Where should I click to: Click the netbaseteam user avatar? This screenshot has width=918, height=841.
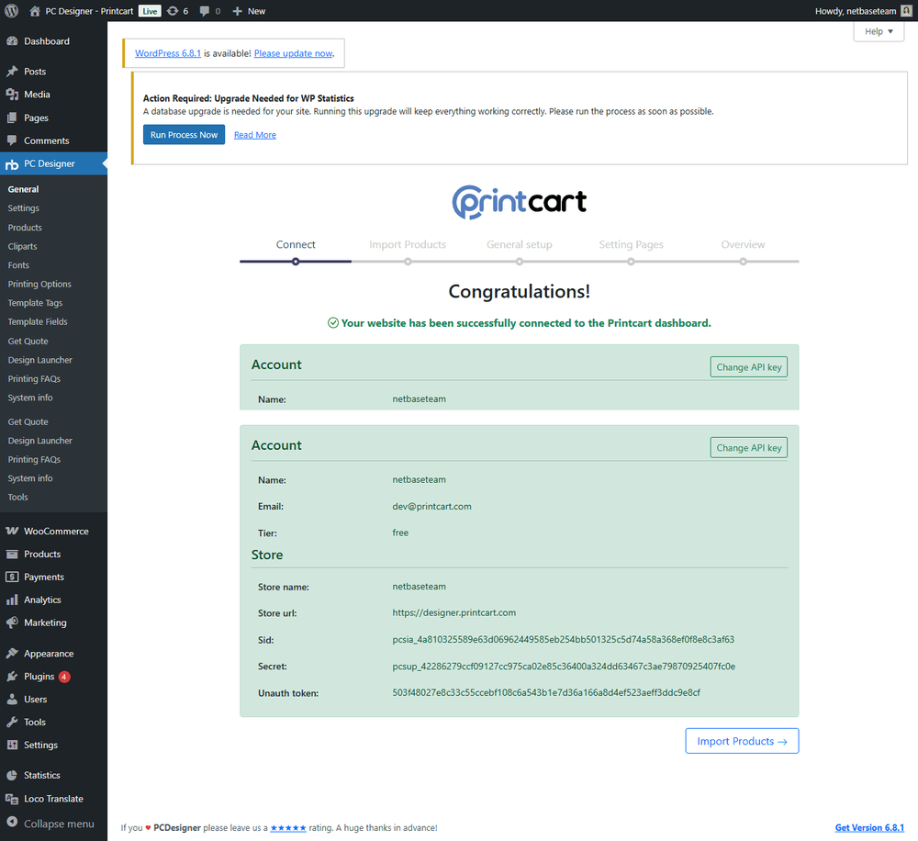906,11
